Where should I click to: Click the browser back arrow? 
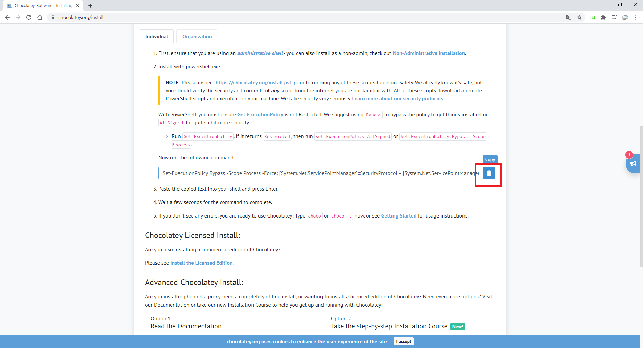(x=7, y=17)
